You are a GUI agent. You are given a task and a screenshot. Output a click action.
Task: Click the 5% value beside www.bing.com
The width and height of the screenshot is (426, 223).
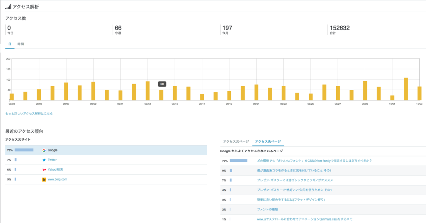9,180
